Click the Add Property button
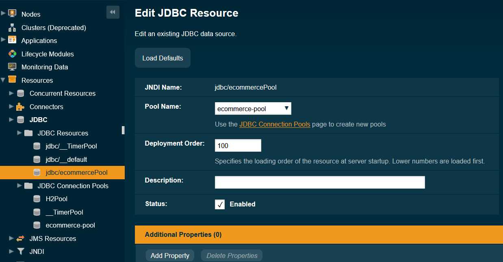The height and width of the screenshot is (262, 503). click(170, 256)
